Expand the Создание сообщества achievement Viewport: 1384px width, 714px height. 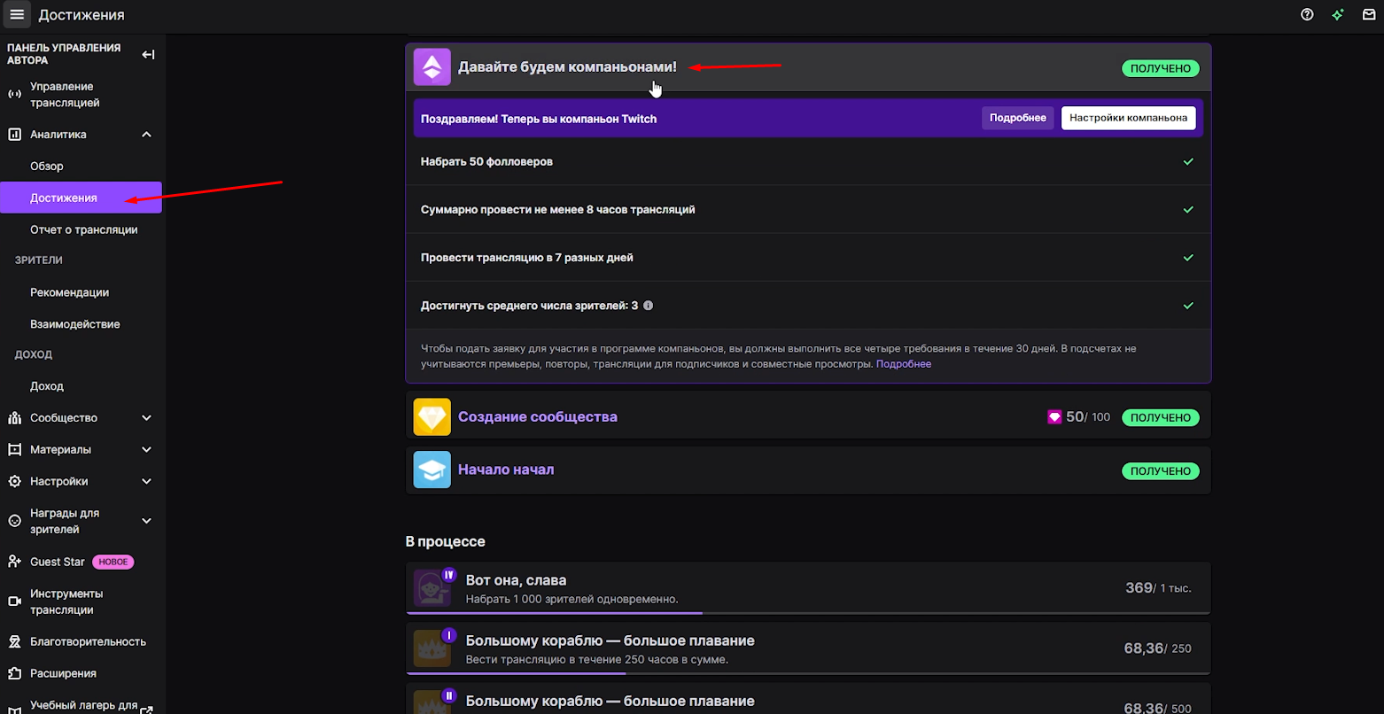pyautogui.click(x=808, y=416)
